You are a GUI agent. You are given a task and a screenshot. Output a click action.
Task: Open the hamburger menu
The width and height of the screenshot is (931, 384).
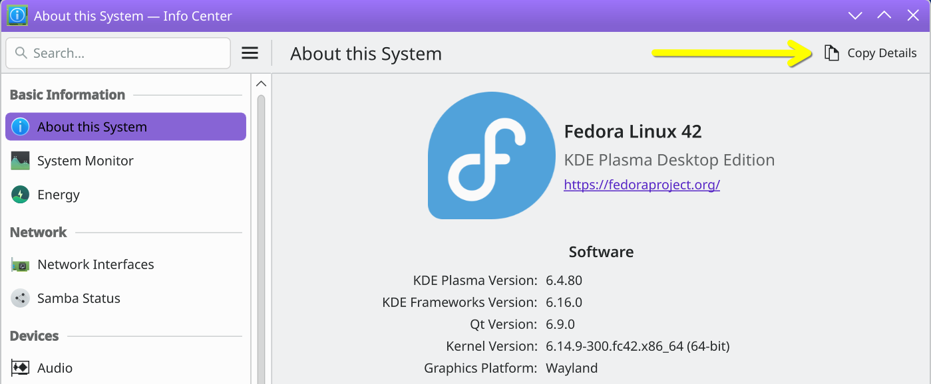[x=250, y=53]
